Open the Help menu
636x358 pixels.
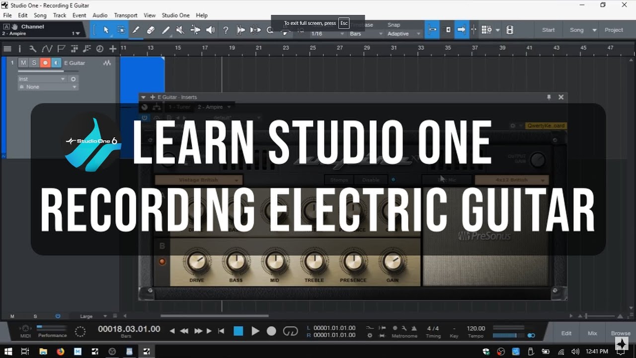click(x=202, y=15)
